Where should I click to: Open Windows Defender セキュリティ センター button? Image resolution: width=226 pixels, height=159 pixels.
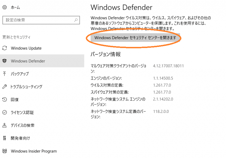coord(135,38)
